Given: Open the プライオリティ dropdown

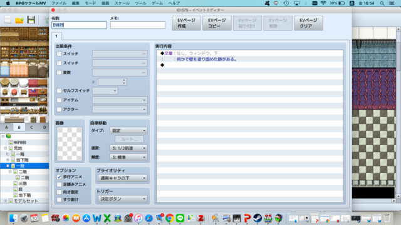Looking at the screenshot, I should (x=123, y=178).
